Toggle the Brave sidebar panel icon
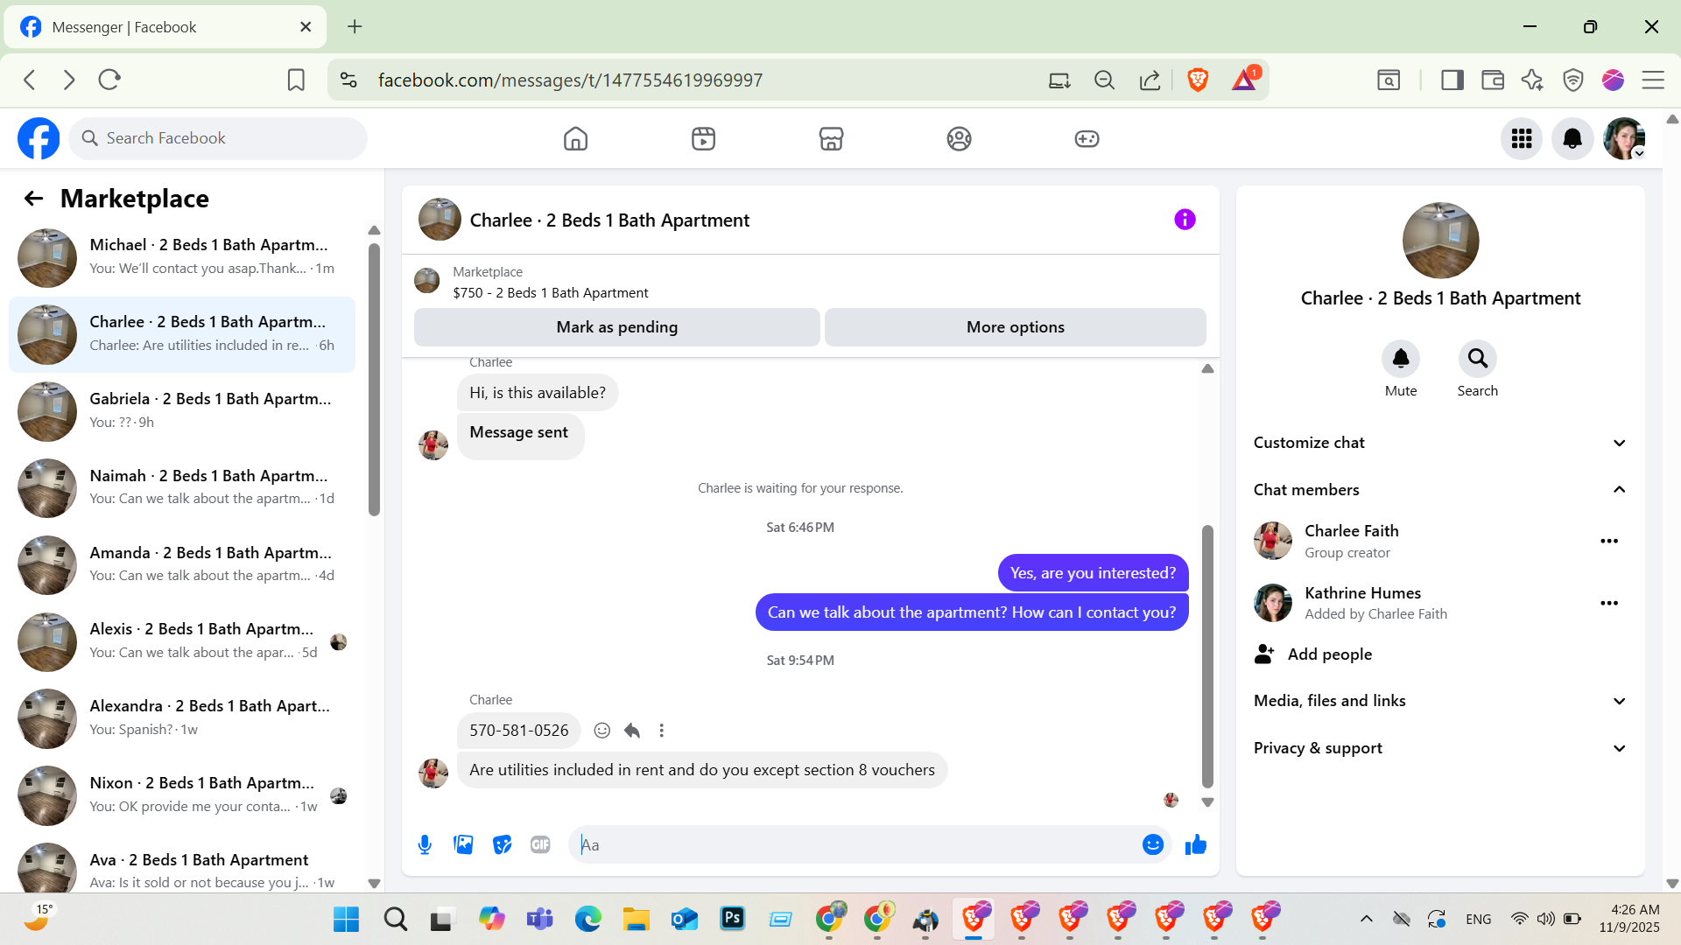This screenshot has height=945, width=1681. click(x=1452, y=80)
